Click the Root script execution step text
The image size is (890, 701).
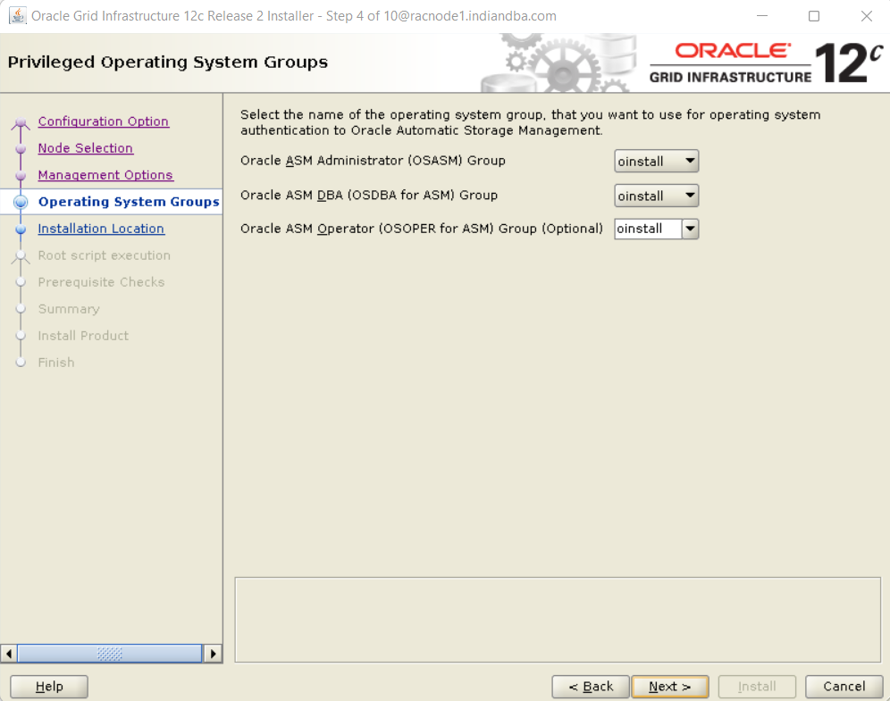(x=105, y=255)
